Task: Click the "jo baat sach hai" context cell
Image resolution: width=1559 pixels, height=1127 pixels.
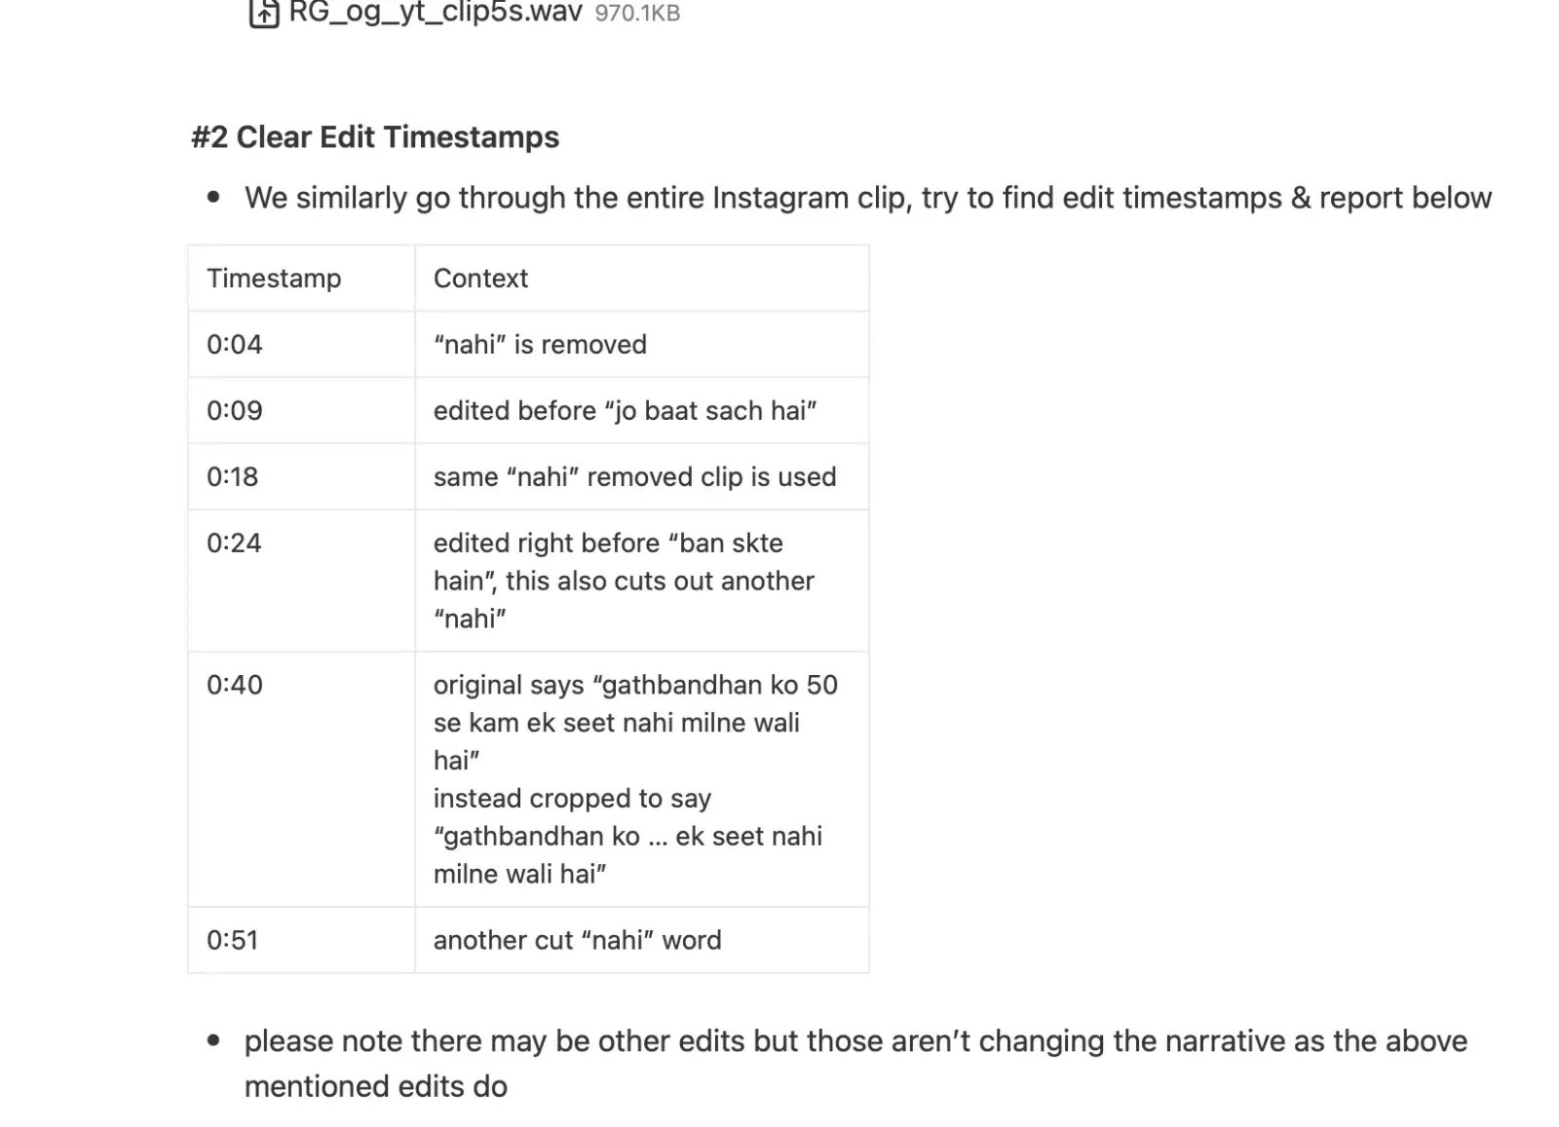Action: [642, 411]
